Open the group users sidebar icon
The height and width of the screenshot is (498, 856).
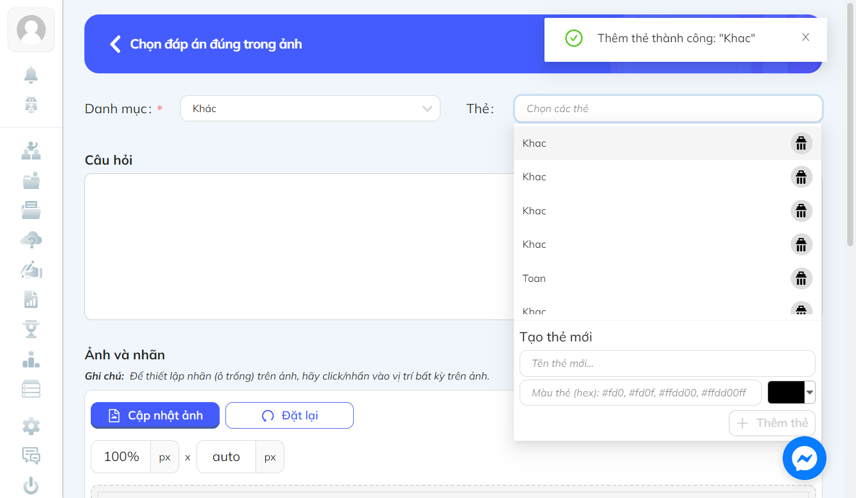point(31,151)
